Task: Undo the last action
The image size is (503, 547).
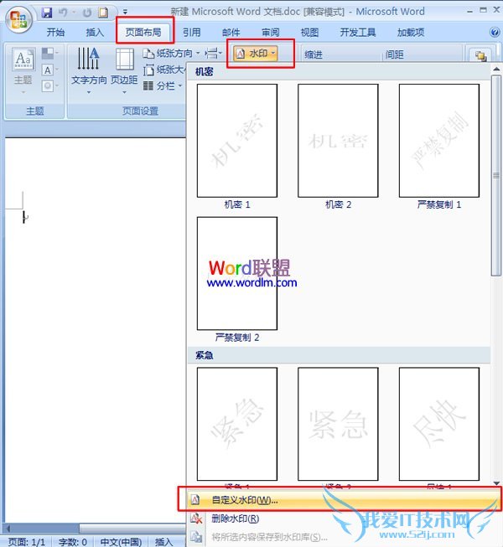Action: (63, 13)
